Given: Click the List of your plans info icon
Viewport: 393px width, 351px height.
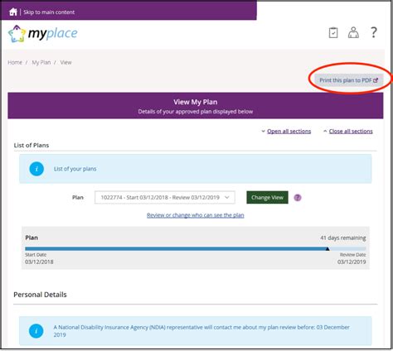Looking at the screenshot, I should (36, 169).
